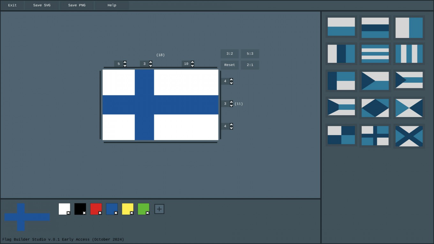Click the Exit menu button
Image resolution: width=434 pixels, height=244 pixels.
(12, 5)
